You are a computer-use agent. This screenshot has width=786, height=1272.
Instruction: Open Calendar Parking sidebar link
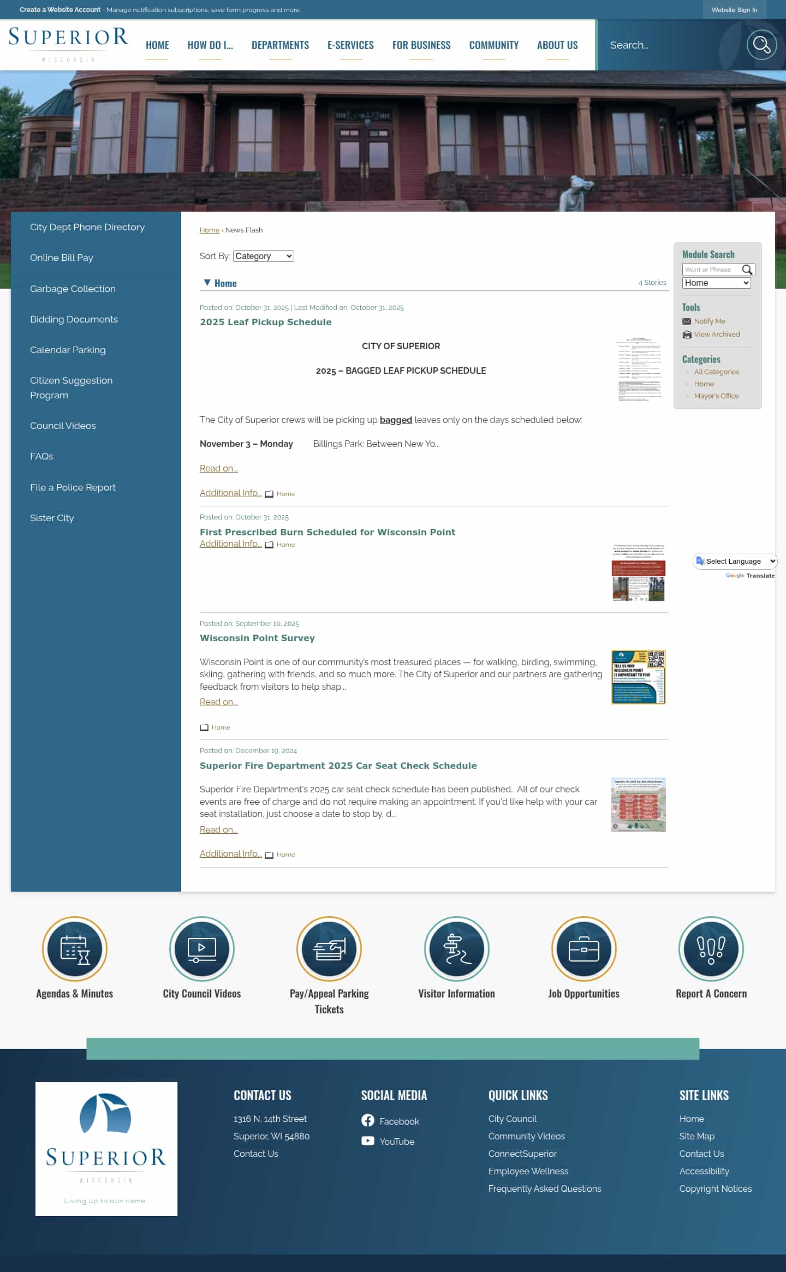tap(68, 350)
